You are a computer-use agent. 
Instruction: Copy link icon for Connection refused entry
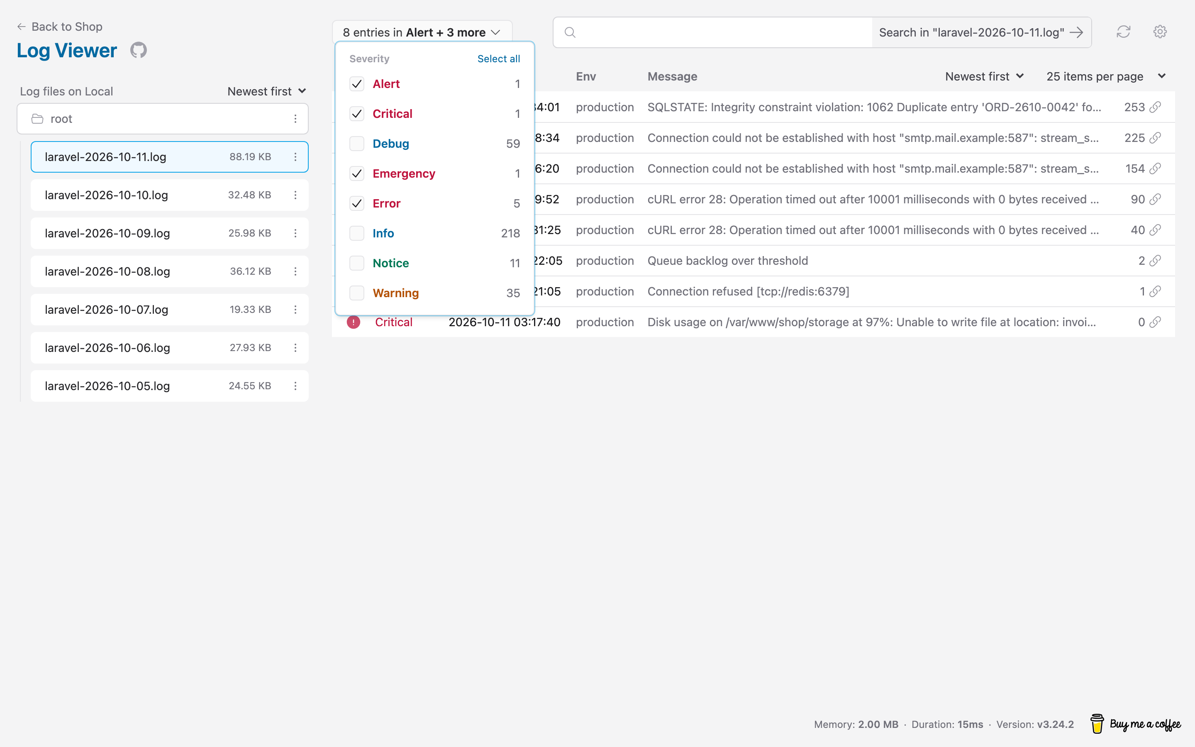click(1155, 291)
